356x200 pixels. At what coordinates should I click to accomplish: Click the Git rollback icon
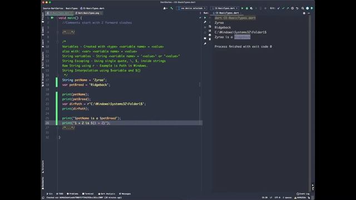click(x=297, y=8)
